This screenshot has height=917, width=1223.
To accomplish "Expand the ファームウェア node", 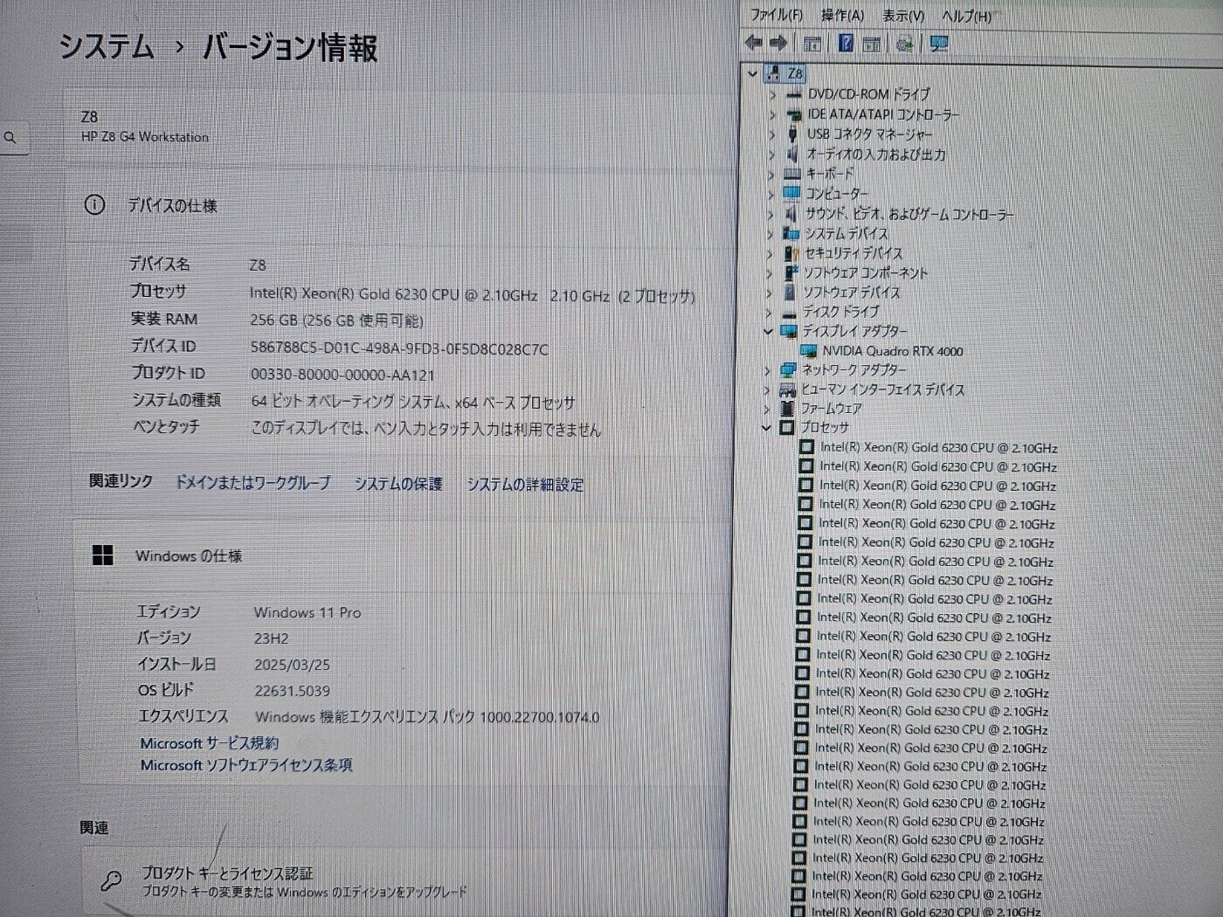I will coord(768,409).
